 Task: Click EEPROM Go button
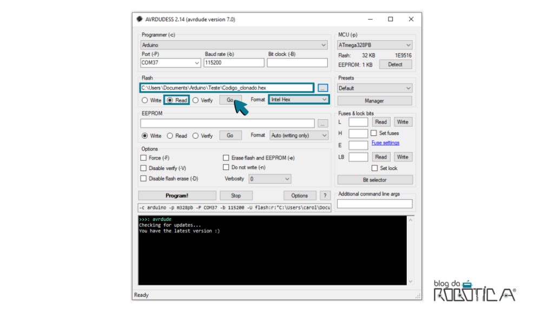[x=230, y=135]
